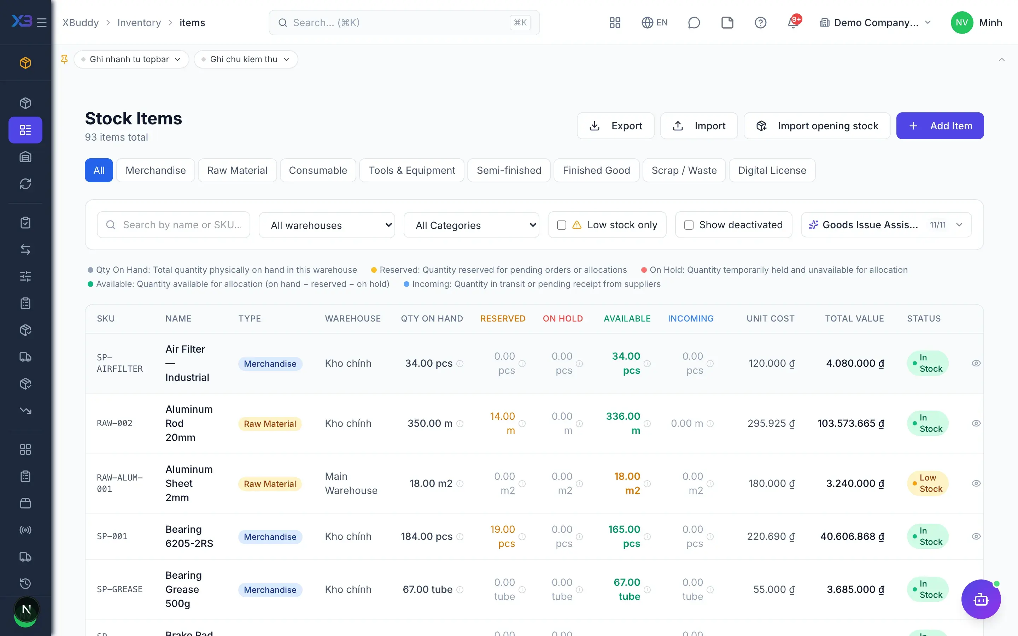This screenshot has height=636, width=1018.
Task: Click eye icon for Bearing 6205-2RS row
Action: tap(976, 536)
